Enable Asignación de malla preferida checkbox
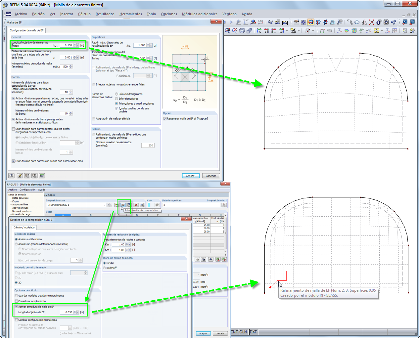 tap(94, 119)
